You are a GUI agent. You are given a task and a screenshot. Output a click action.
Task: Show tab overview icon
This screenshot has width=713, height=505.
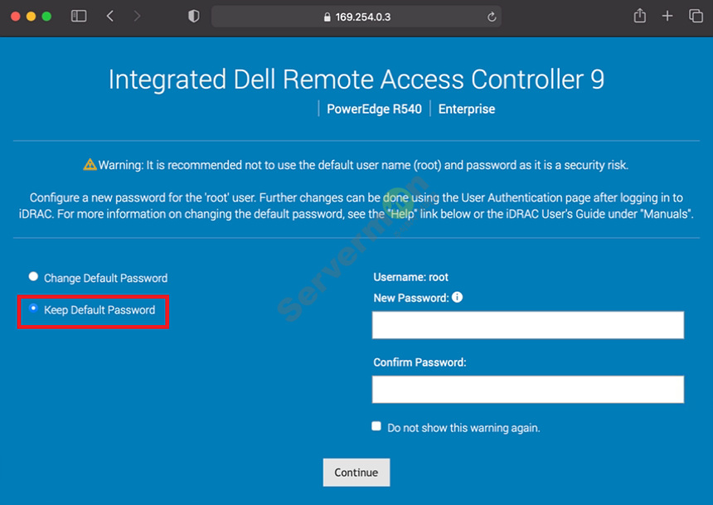tap(696, 16)
